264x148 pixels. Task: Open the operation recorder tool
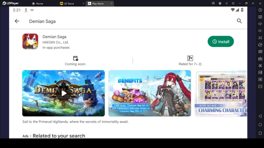pos(260,79)
